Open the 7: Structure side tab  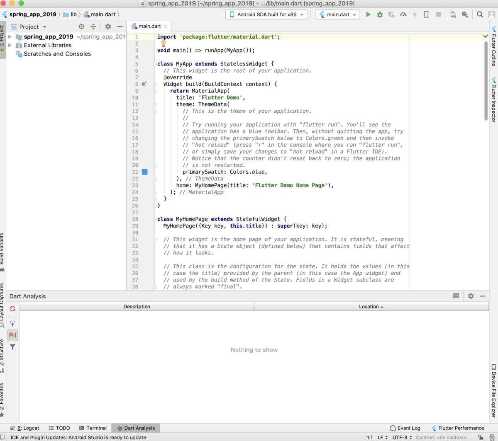pyautogui.click(x=2, y=356)
